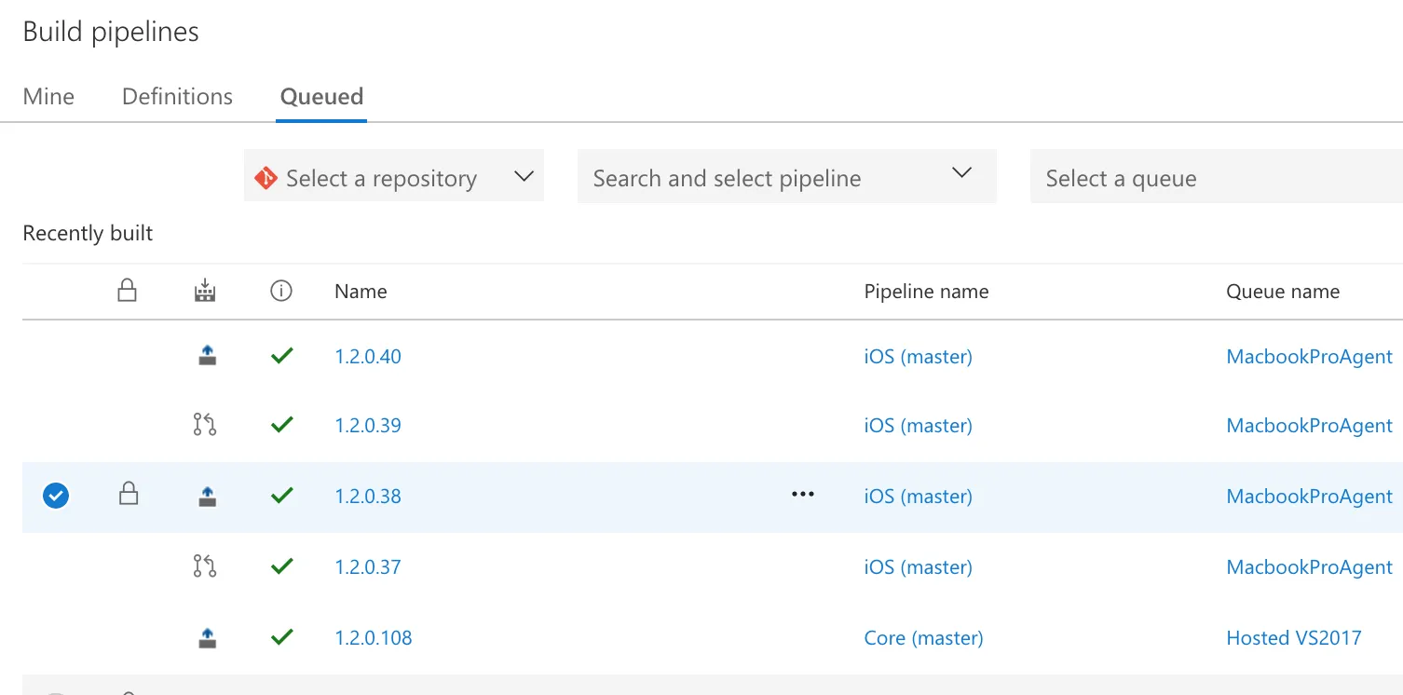Switch to the Mine tab
Image resolution: width=1403 pixels, height=695 pixels.
pos(48,97)
